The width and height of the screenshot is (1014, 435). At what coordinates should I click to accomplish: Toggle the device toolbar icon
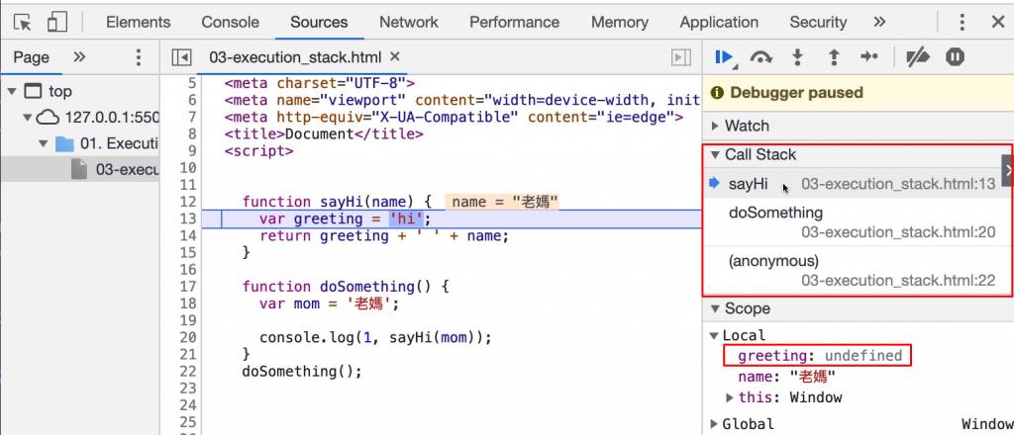(x=57, y=23)
